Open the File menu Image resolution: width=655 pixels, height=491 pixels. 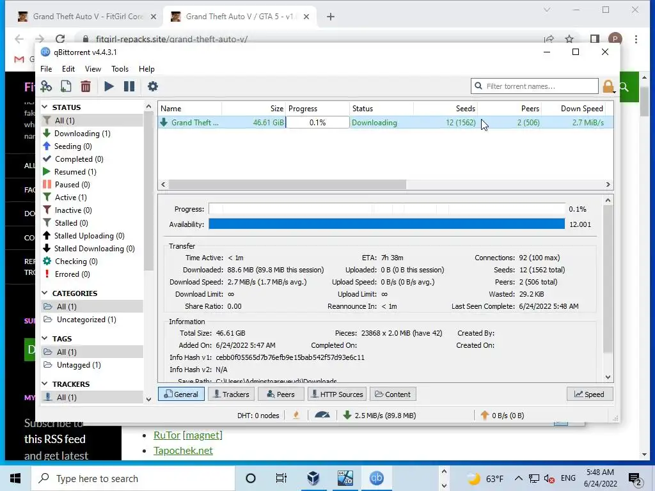point(46,69)
